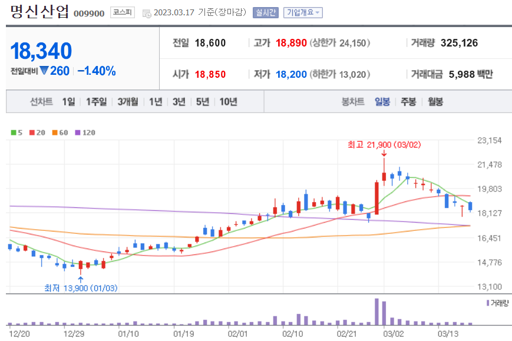Click the 명신산업 stock name heading

click(x=39, y=11)
